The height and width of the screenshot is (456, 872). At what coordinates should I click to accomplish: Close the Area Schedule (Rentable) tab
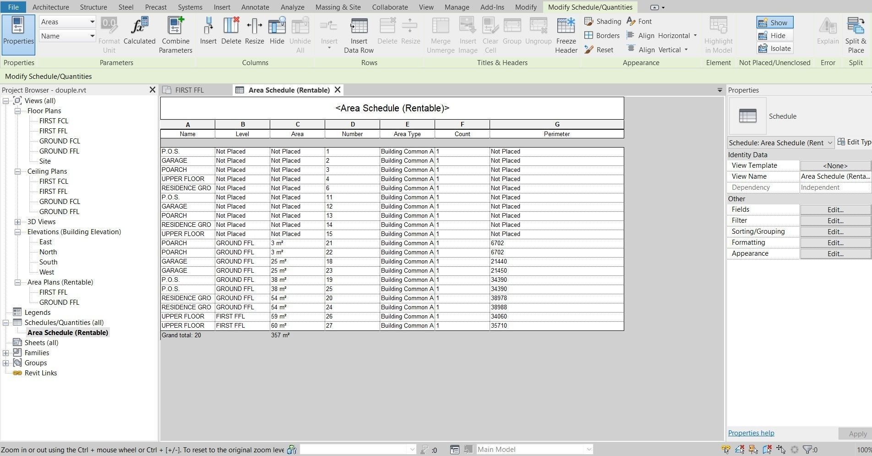click(338, 90)
